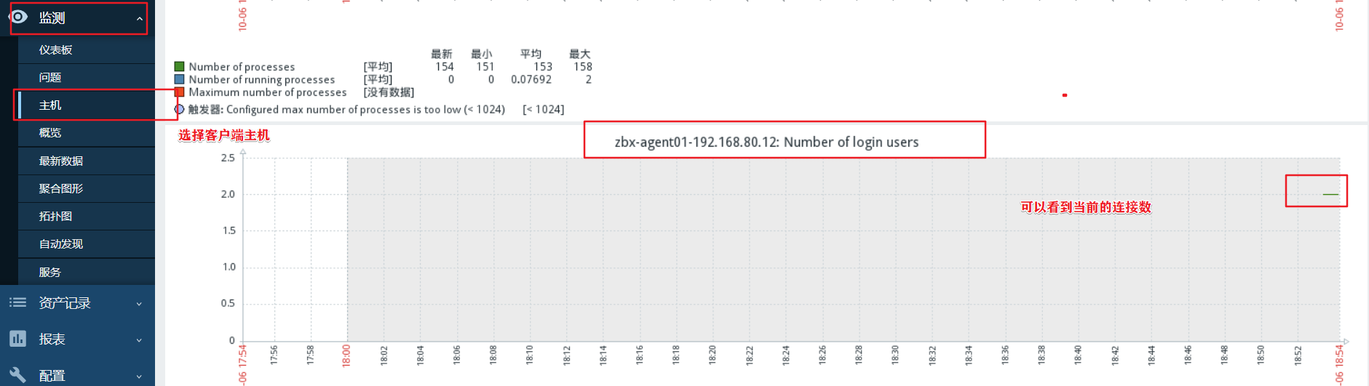Click the 配置 section label

click(x=52, y=376)
